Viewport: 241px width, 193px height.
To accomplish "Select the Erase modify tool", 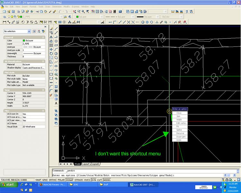I will point(51,29).
